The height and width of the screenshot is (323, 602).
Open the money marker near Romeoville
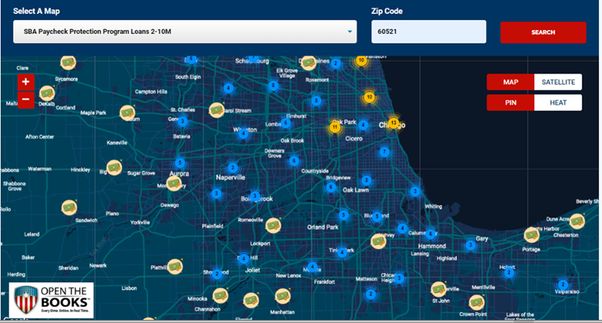(x=273, y=225)
